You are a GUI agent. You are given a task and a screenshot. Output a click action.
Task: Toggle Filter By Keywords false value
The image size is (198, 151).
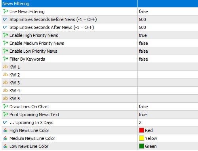pyautogui.click(x=143, y=59)
